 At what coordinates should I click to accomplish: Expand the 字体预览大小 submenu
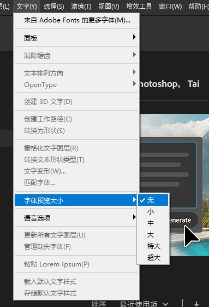tap(76, 200)
